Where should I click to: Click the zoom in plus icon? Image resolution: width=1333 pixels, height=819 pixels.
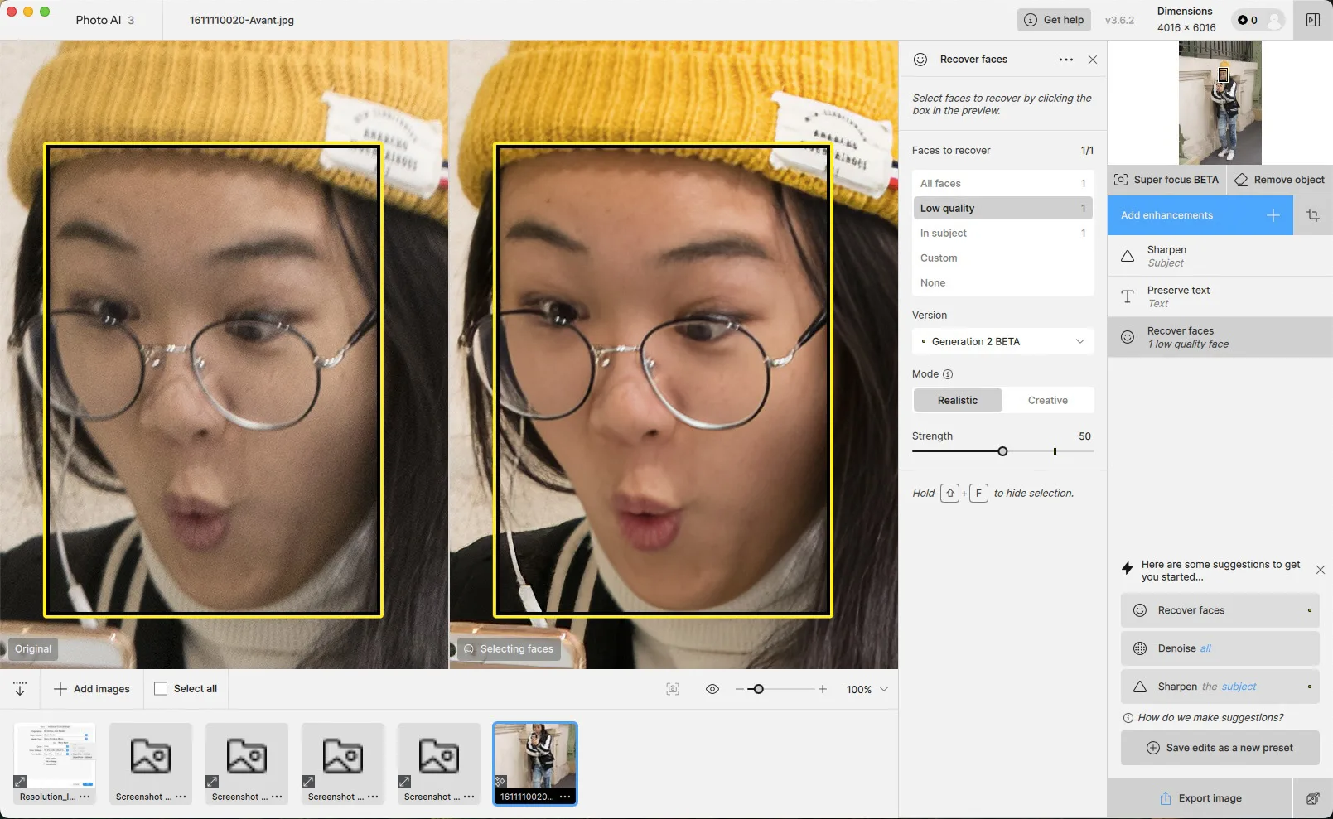822,689
